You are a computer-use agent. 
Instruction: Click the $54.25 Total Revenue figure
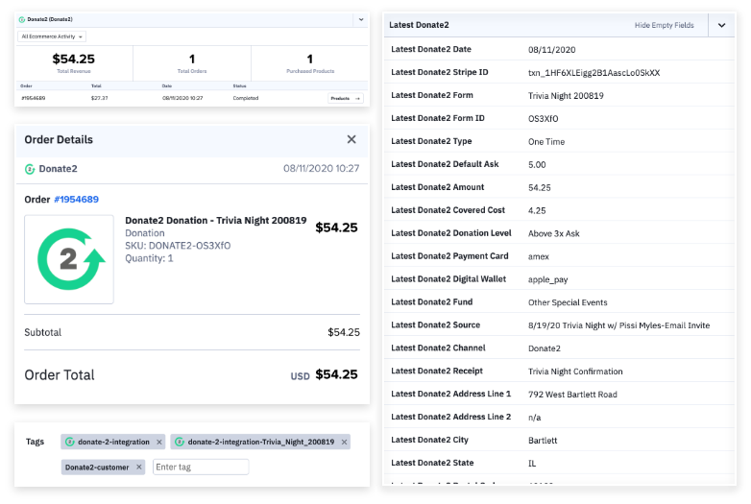(74, 59)
